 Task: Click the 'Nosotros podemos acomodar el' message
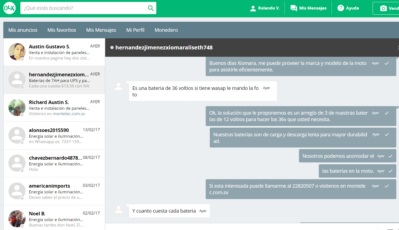coord(348,156)
